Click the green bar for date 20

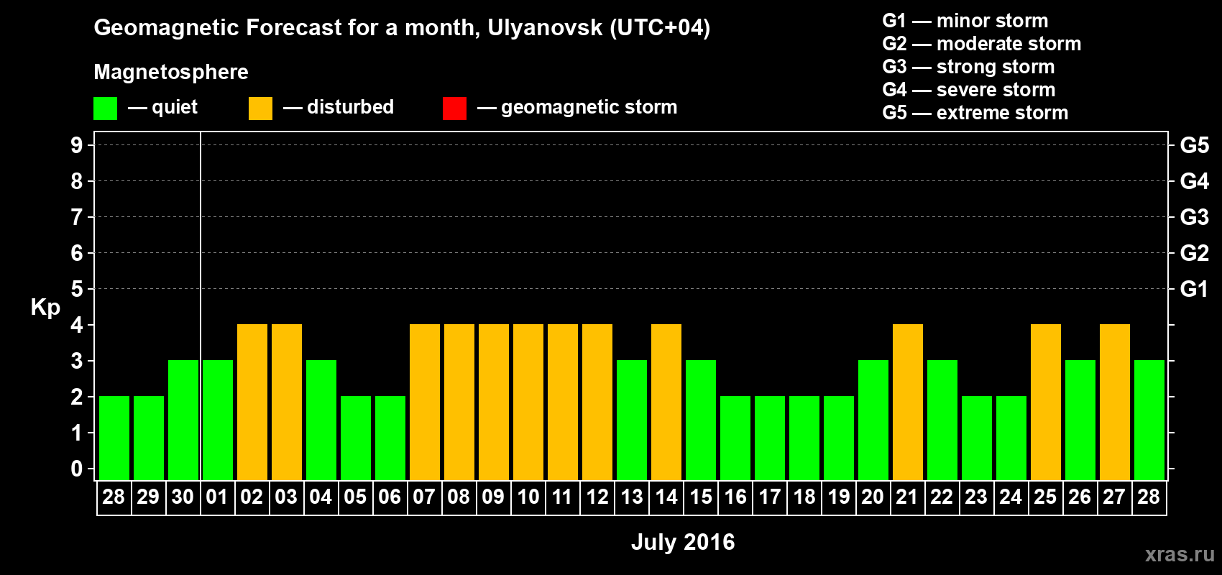click(873, 420)
